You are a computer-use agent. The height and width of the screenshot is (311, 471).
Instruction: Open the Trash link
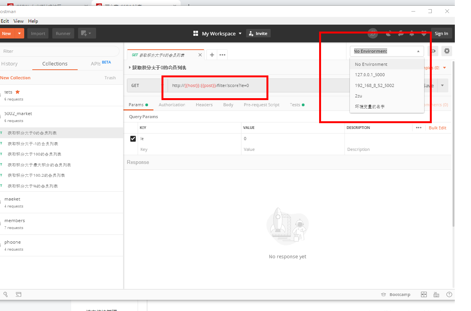point(110,78)
